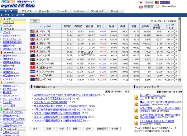Click the US flag in ユーロ/米ドル row
The width and height of the screenshot is (187, 136).
[x=37, y=79]
